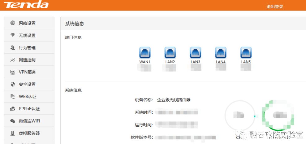Click the pages icon for WEB认证
306x144 pixels.
[x=13, y=97]
